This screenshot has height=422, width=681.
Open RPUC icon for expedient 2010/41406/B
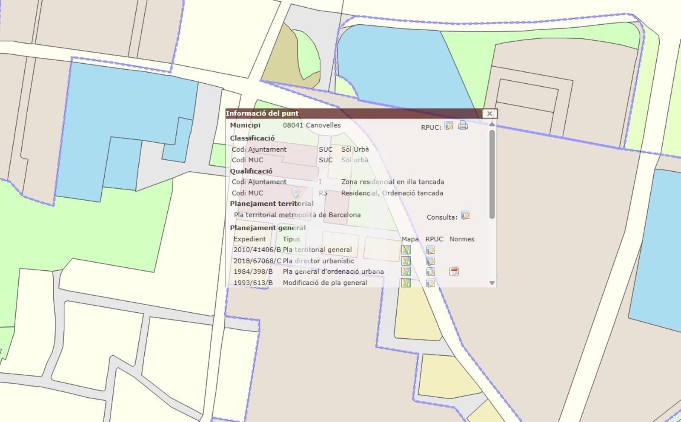coord(430,250)
